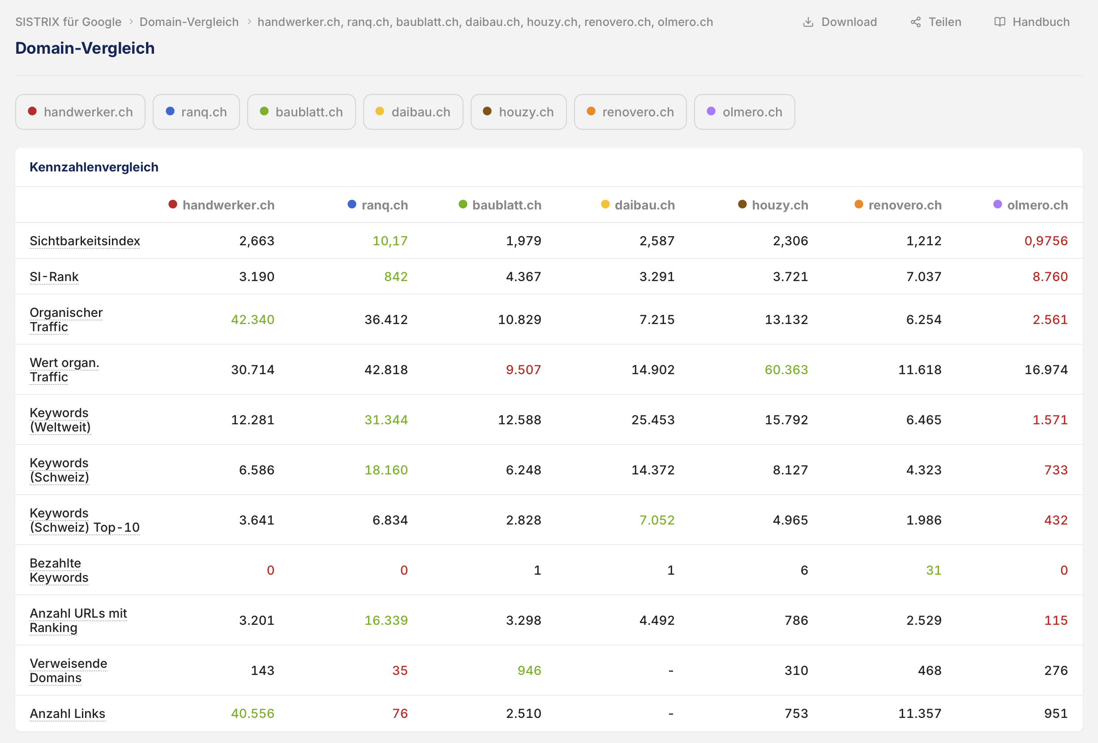Select the houzy.ch domain chip
The height and width of the screenshot is (743, 1098).
click(x=518, y=112)
